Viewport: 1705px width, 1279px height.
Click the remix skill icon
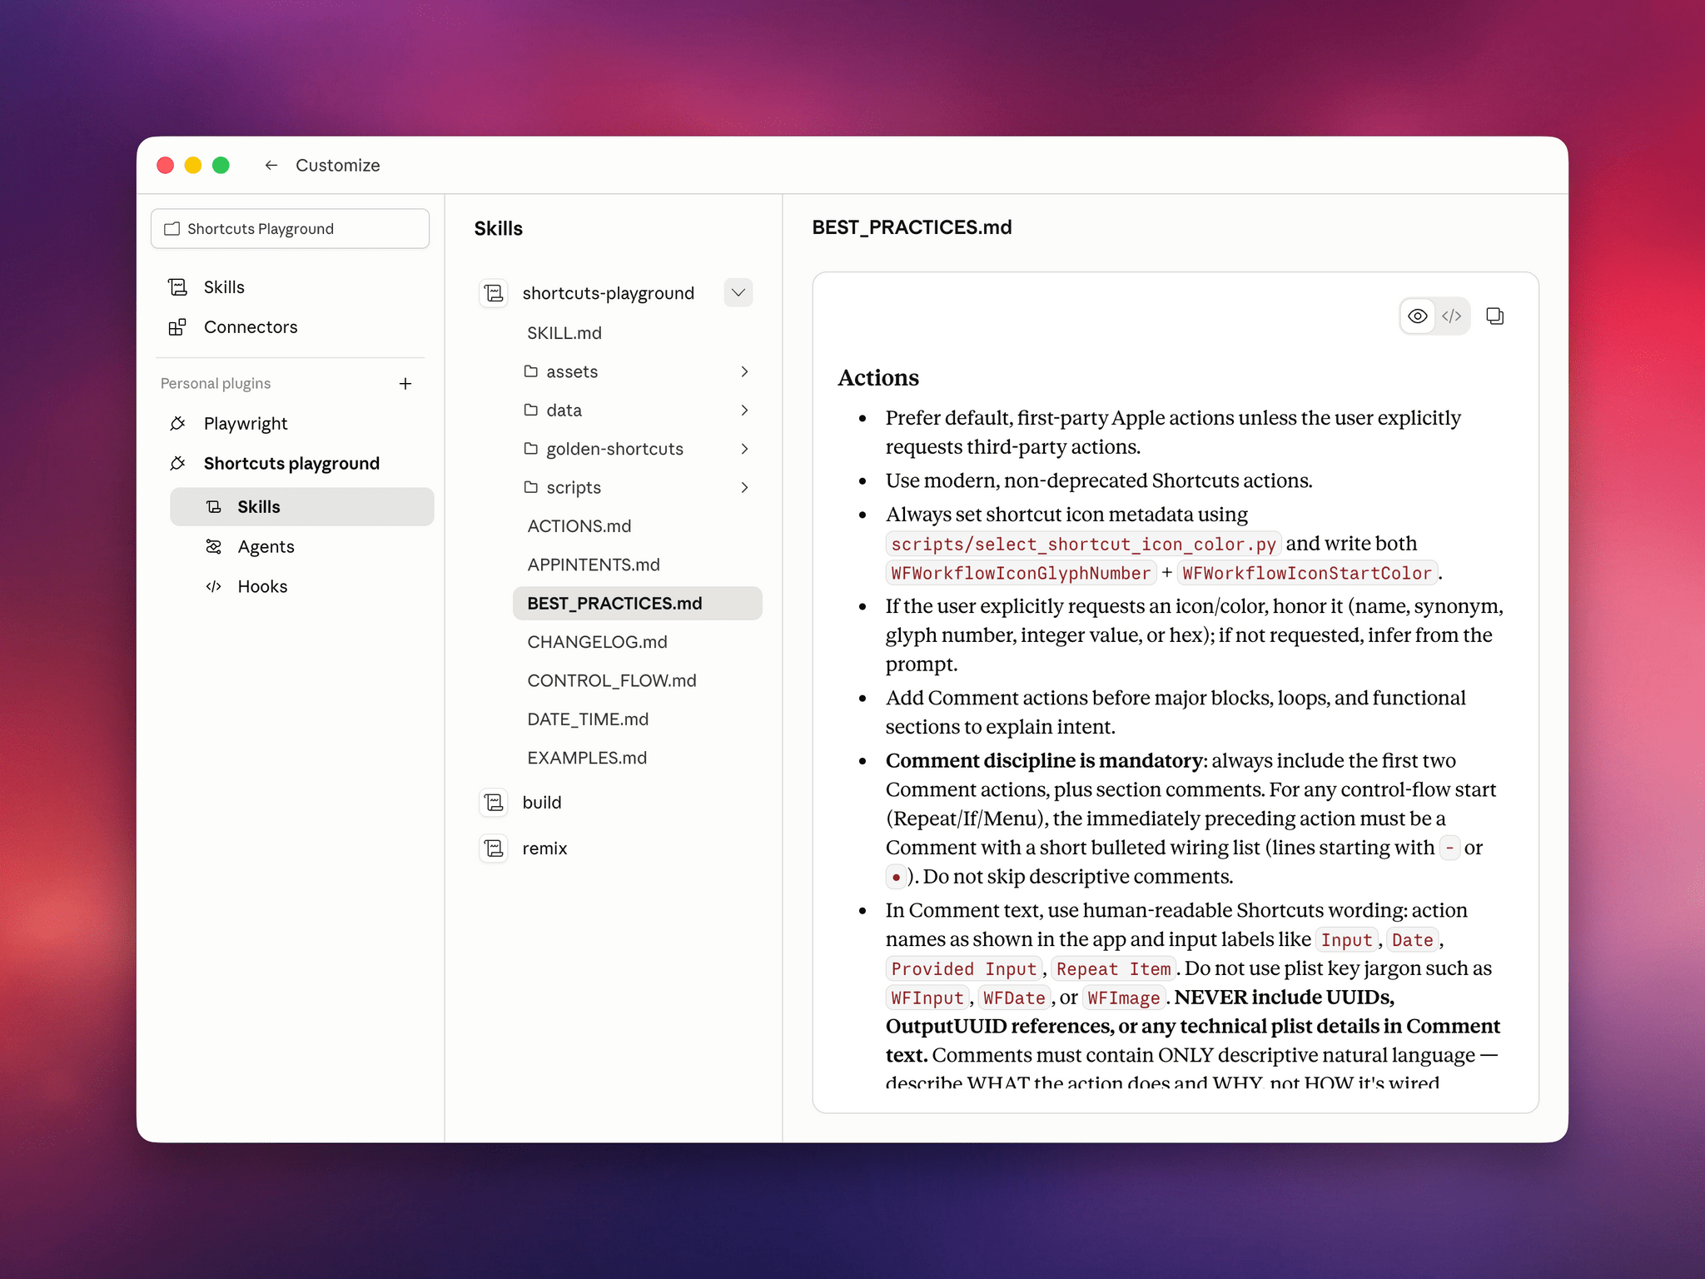pyautogui.click(x=494, y=849)
